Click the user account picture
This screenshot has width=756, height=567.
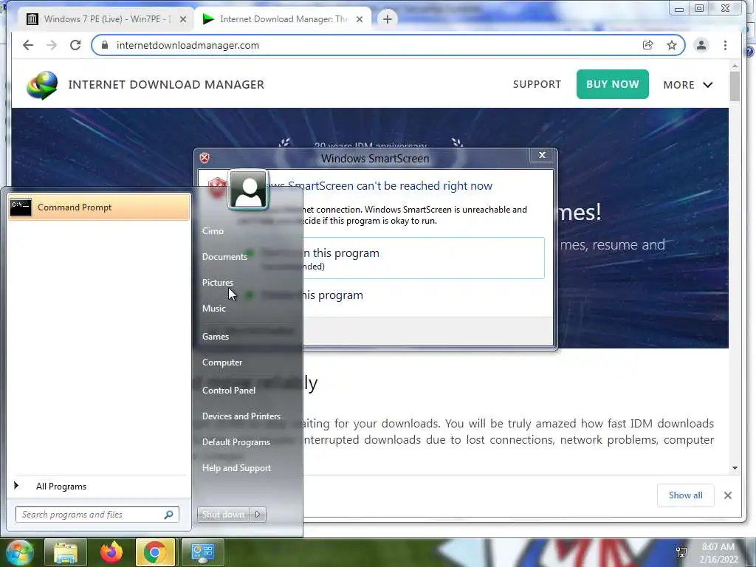coord(248,190)
